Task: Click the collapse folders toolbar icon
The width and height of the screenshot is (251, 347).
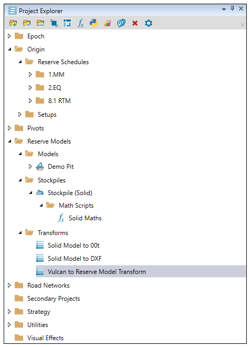Action: pyautogui.click(x=27, y=23)
